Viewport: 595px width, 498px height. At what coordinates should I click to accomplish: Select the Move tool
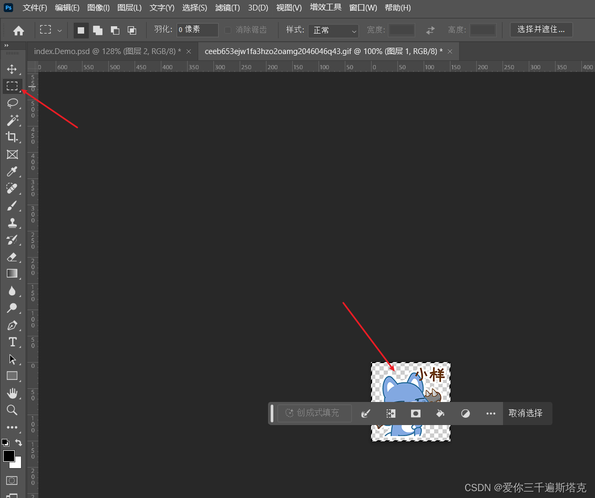12,69
